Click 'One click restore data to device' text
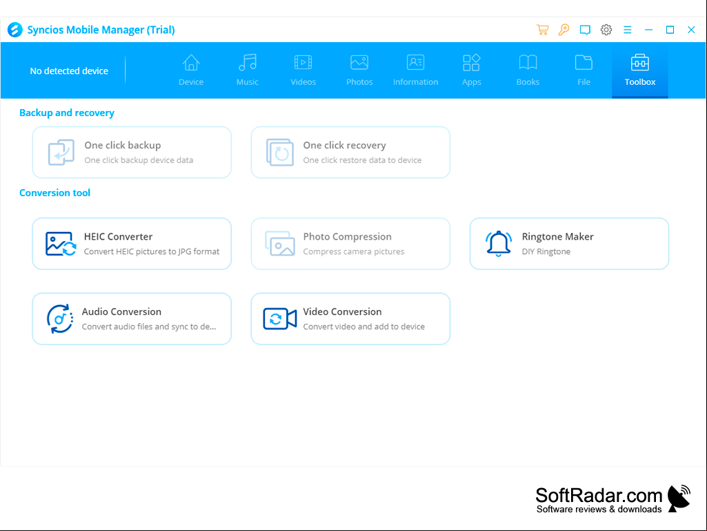Viewport: 707px width, 531px height. 362,160
